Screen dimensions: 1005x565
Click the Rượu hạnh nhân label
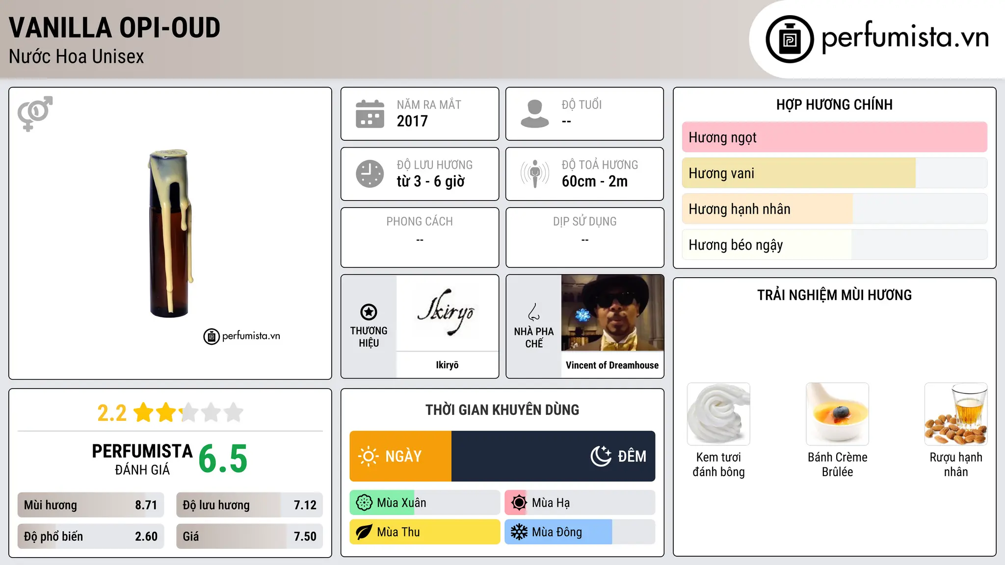pyautogui.click(x=956, y=464)
